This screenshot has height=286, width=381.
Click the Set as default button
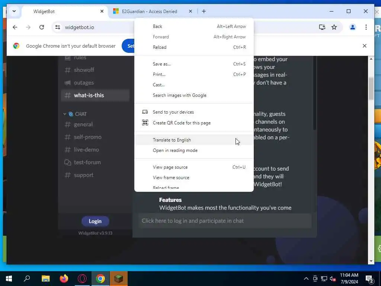[128, 46]
